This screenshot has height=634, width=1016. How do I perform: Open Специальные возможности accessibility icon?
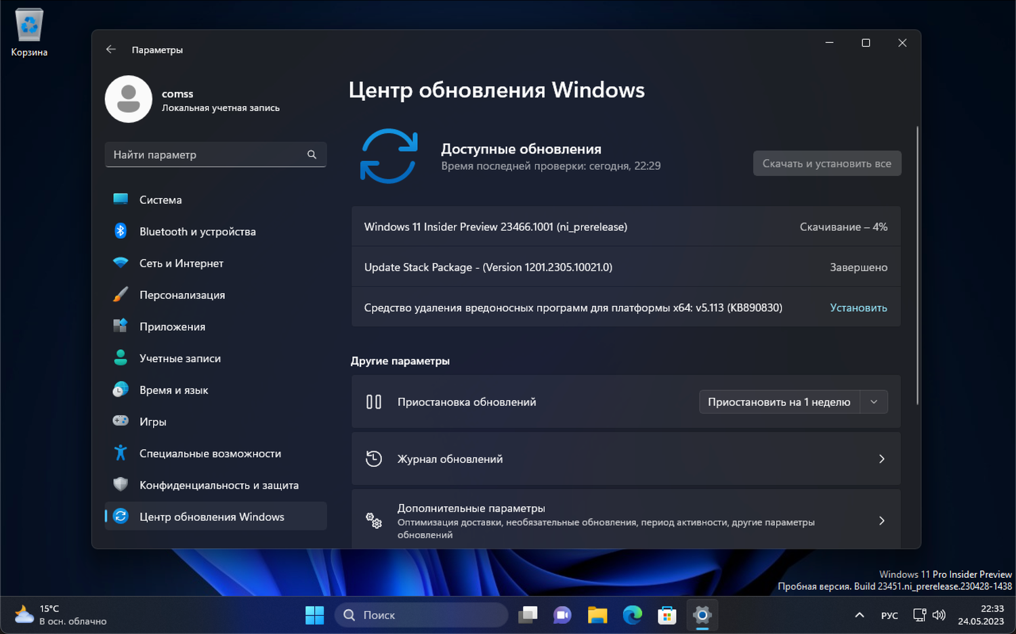tap(120, 453)
